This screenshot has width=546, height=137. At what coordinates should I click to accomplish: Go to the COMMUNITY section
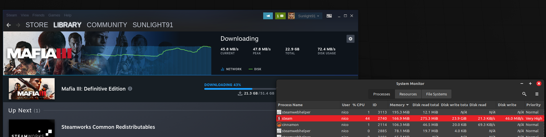click(107, 25)
